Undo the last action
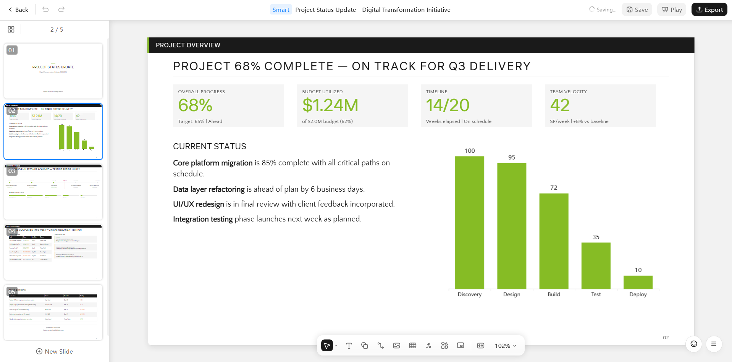732x362 pixels. (x=45, y=9)
